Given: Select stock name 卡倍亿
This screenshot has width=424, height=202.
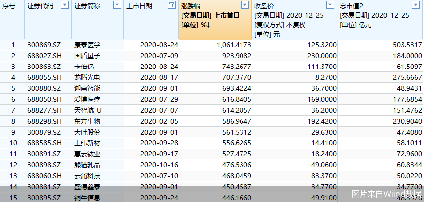Looking at the screenshot, I should coord(84,67).
